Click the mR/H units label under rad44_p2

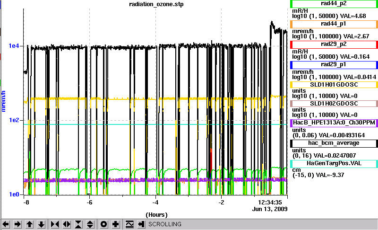(x=300, y=11)
